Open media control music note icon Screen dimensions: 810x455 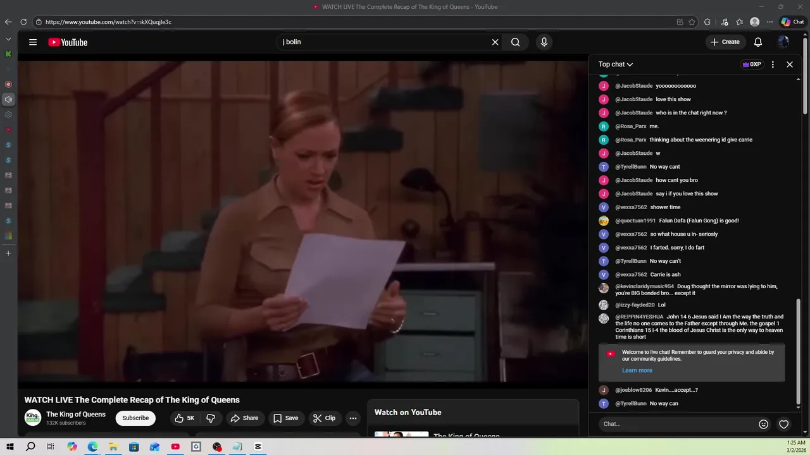725,22
